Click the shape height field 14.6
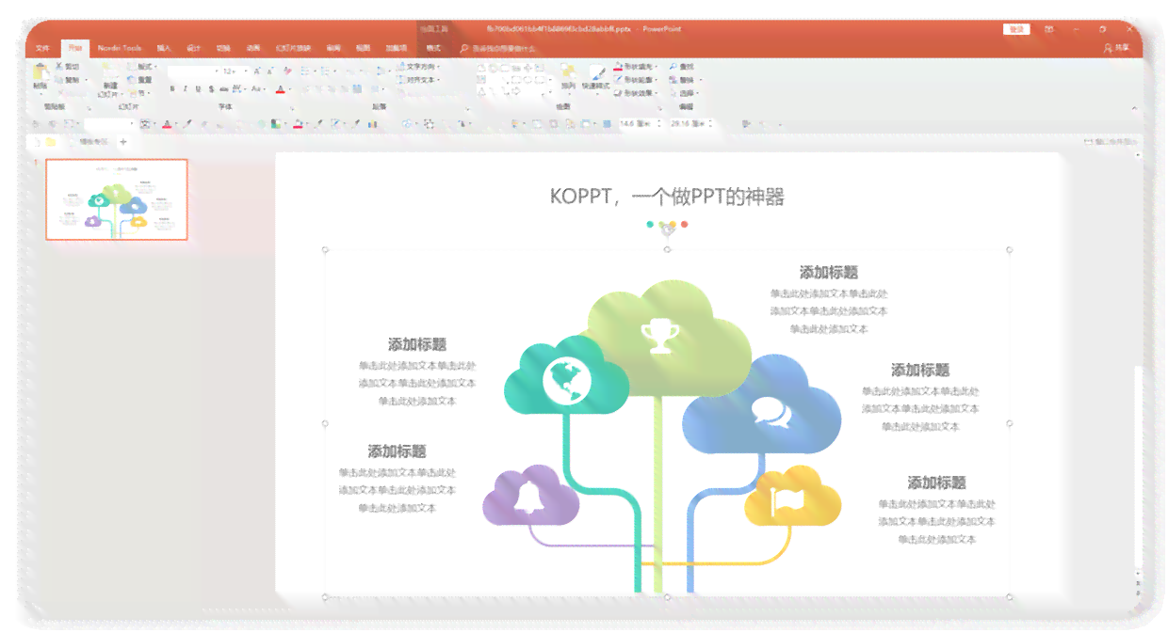 (x=641, y=123)
